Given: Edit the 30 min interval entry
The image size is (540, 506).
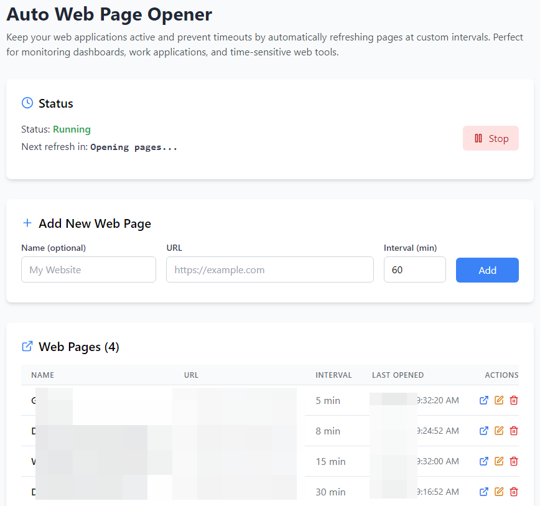Looking at the screenshot, I should (499, 492).
